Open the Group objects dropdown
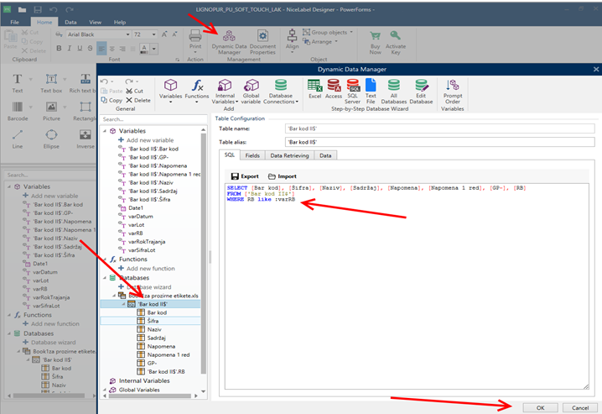 [328, 32]
